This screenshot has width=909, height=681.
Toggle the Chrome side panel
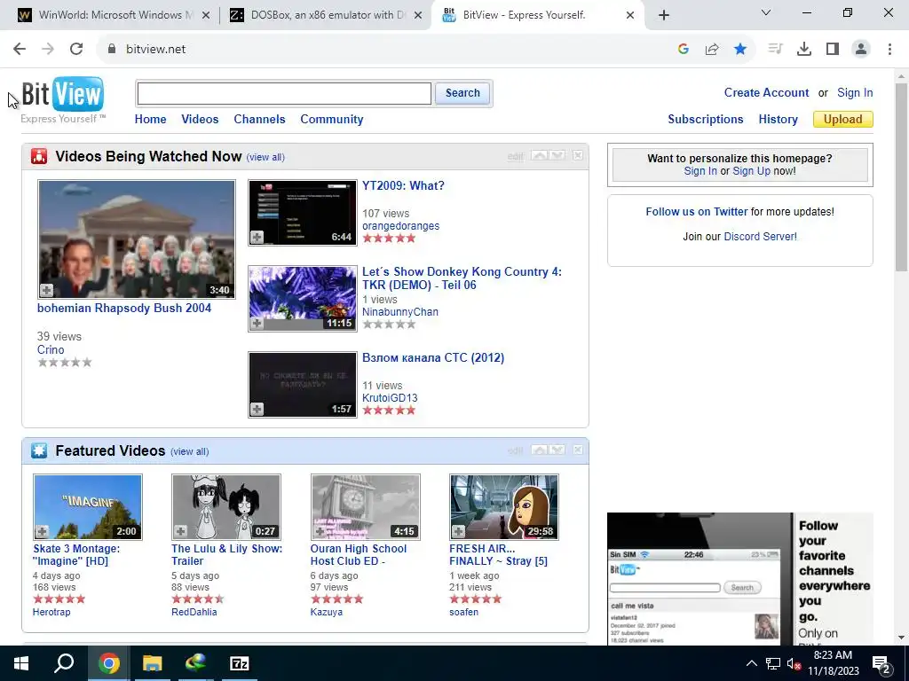tap(833, 50)
